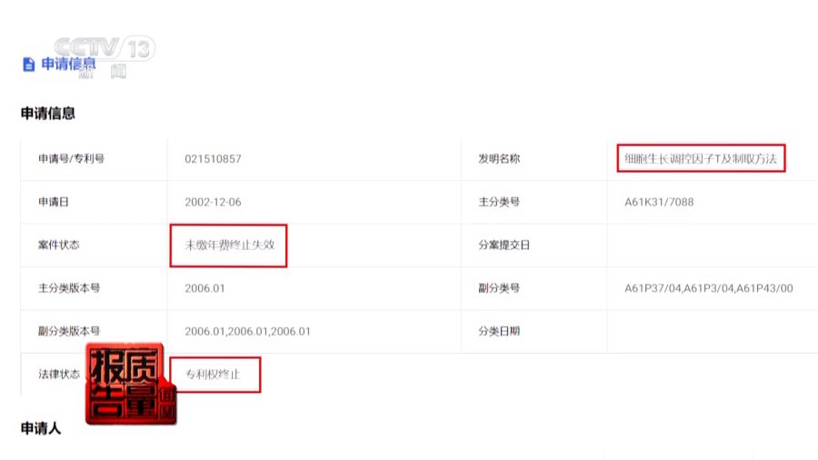
Task: Select the application number 021510857
Action: (213, 159)
